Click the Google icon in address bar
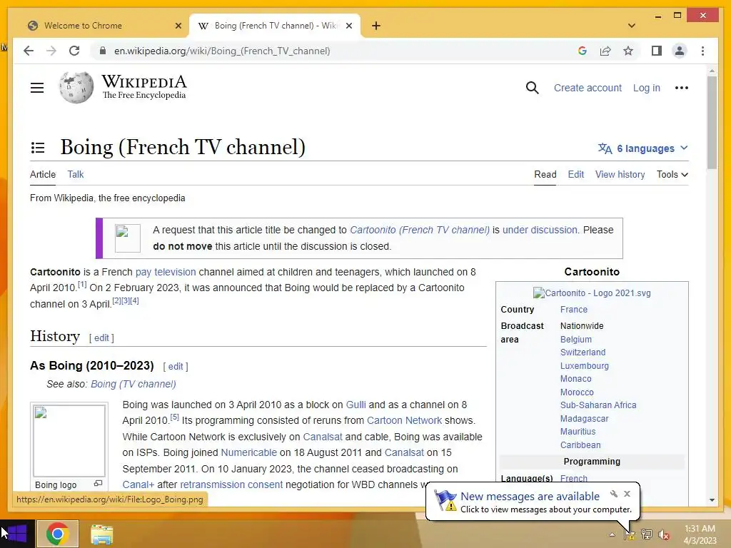Viewport: 731px width, 548px height. (x=583, y=51)
